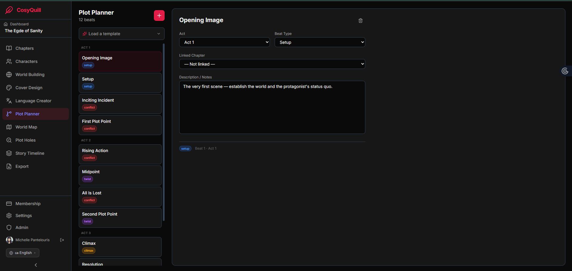Open Admin page
Screen dimensions: 572x271
pyautogui.click(x=36, y=227)
